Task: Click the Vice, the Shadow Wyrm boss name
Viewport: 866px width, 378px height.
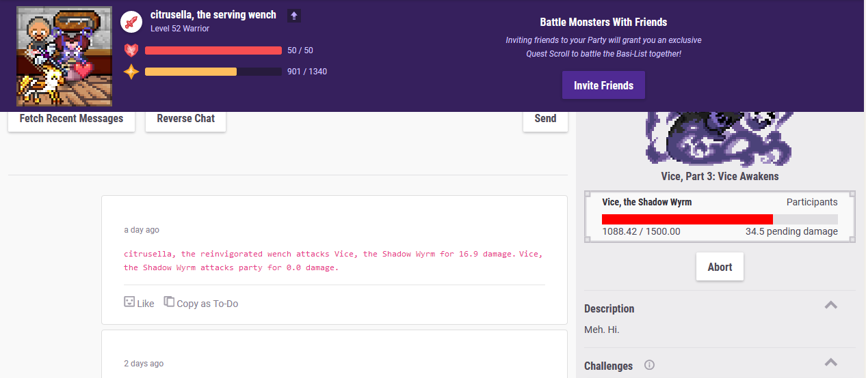Action: [646, 202]
